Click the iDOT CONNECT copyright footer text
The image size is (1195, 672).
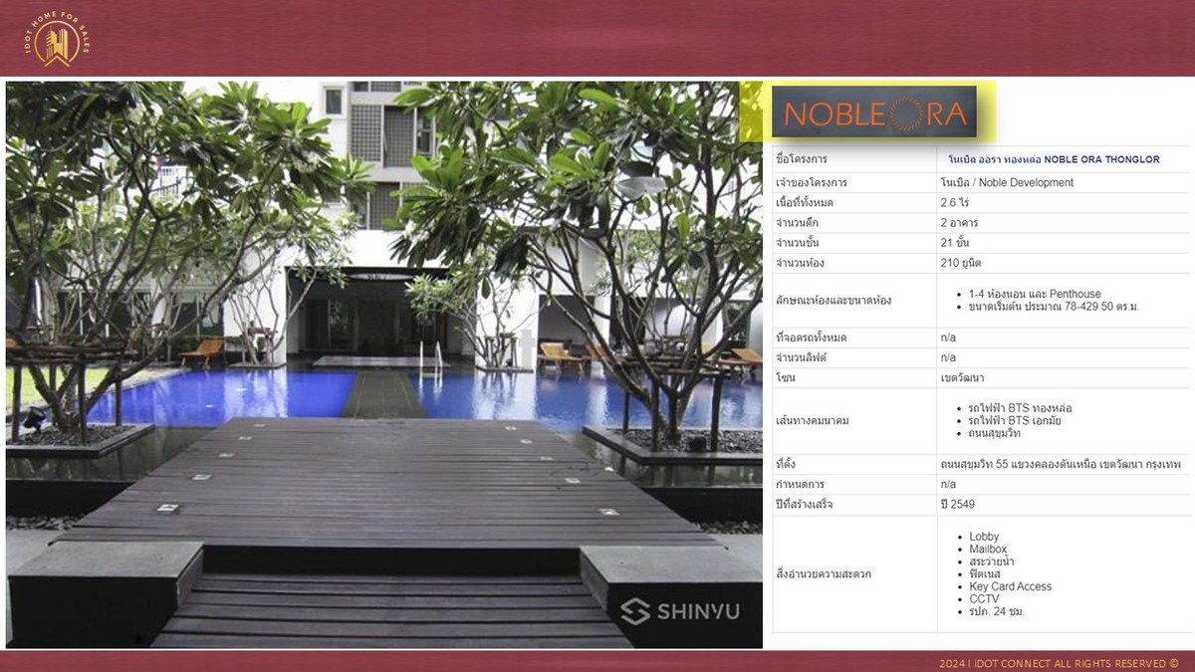click(x=1059, y=663)
